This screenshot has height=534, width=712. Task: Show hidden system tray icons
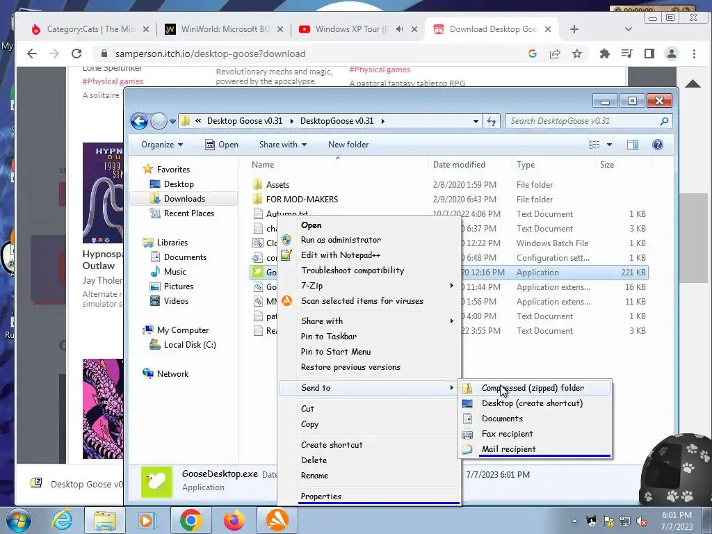click(x=574, y=521)
